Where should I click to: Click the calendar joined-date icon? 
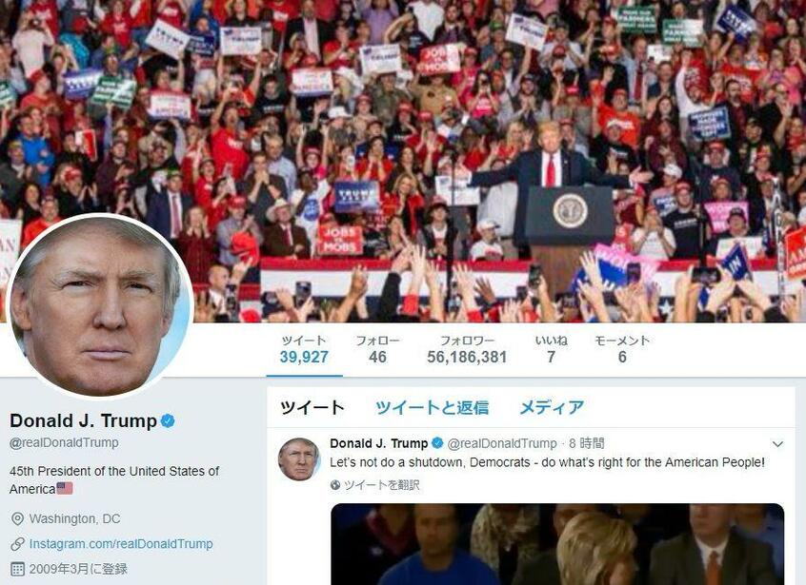17,569
